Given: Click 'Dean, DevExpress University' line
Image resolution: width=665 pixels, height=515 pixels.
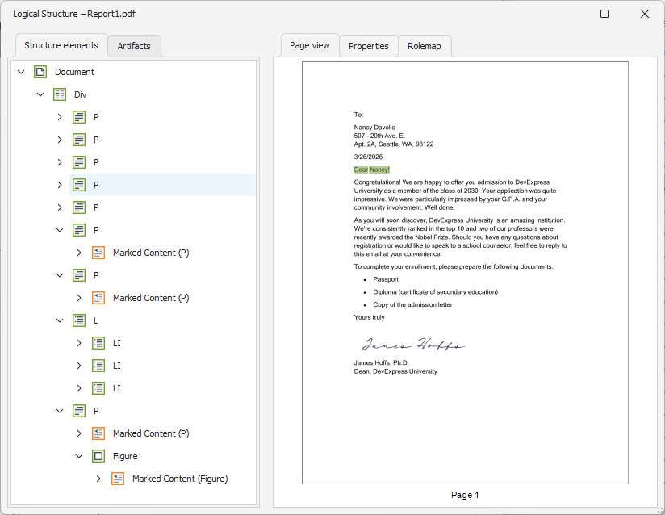Looking at the screenshot, I should coord(395,371).
